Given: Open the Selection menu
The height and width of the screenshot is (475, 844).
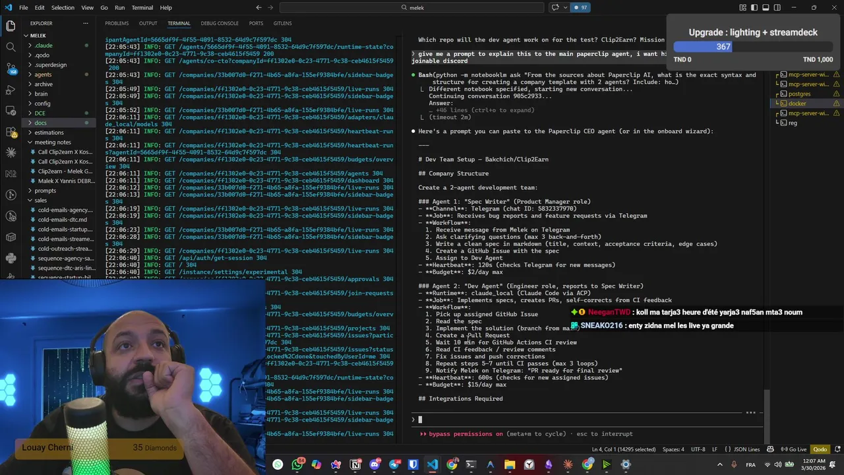Looking at the screenshot, I should pos(63,7).
